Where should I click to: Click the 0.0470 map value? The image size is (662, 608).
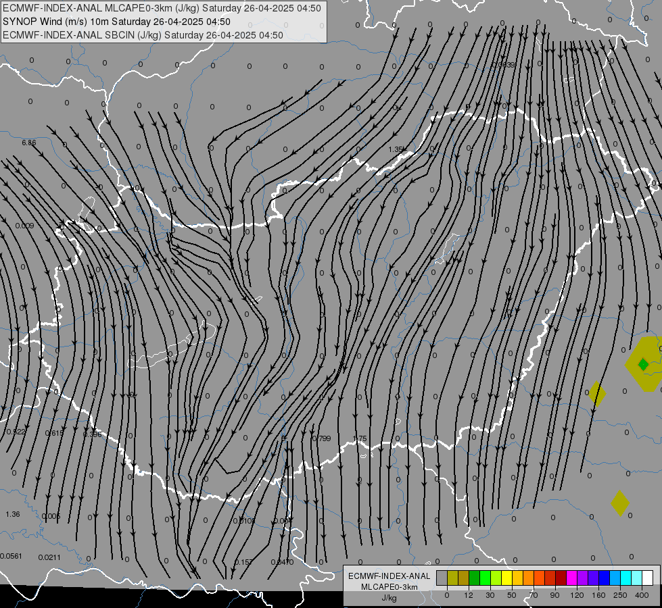pyautogui.click(x=282, y=562)
